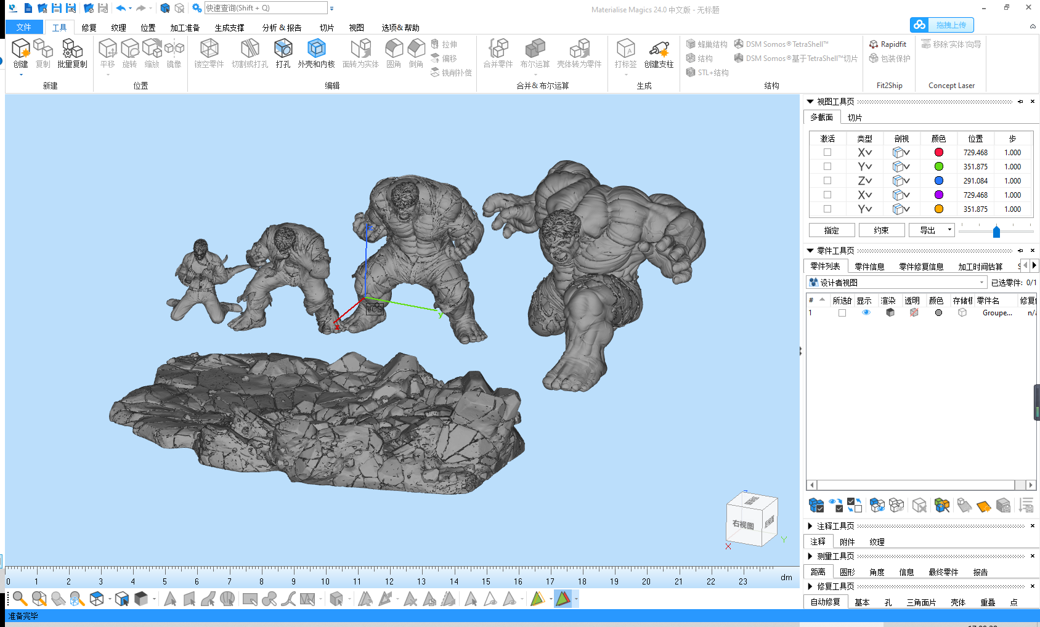Open the 导出 export dropdown arrow
The image size is (1040, 627).
[x=949, y=230]
